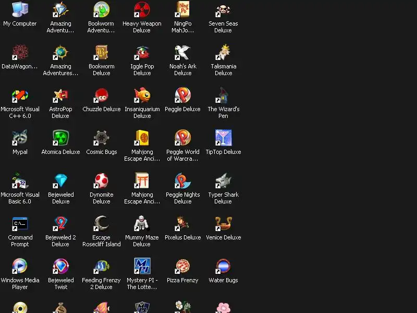Image resolution: width=417 pixels, height=313 pixels.
Task: Open the NingPo MahJong shortcut
Action: pyautogui.click(x=183, y=9)
